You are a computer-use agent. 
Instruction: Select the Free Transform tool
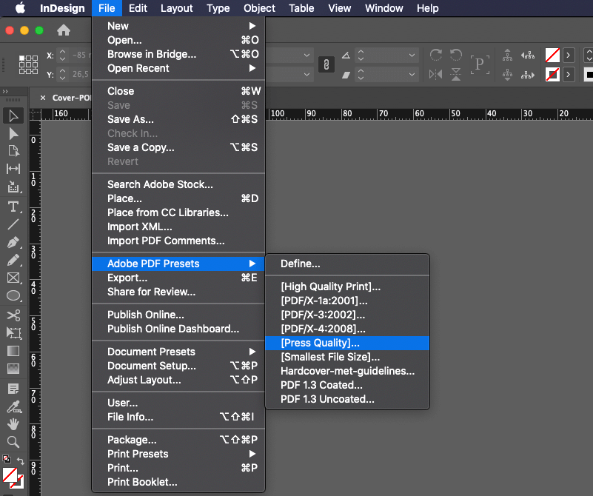13,333
